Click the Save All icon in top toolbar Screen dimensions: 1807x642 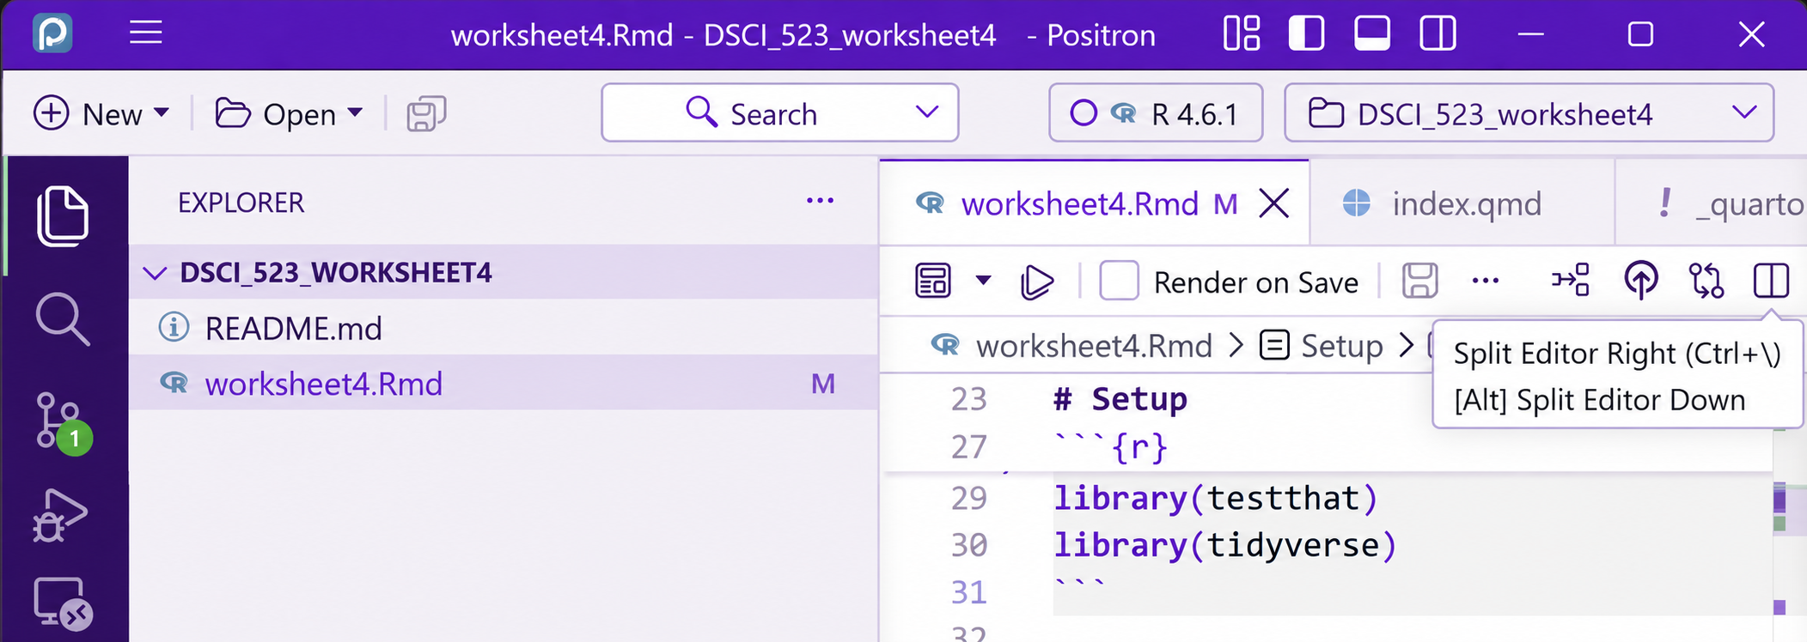426,113
